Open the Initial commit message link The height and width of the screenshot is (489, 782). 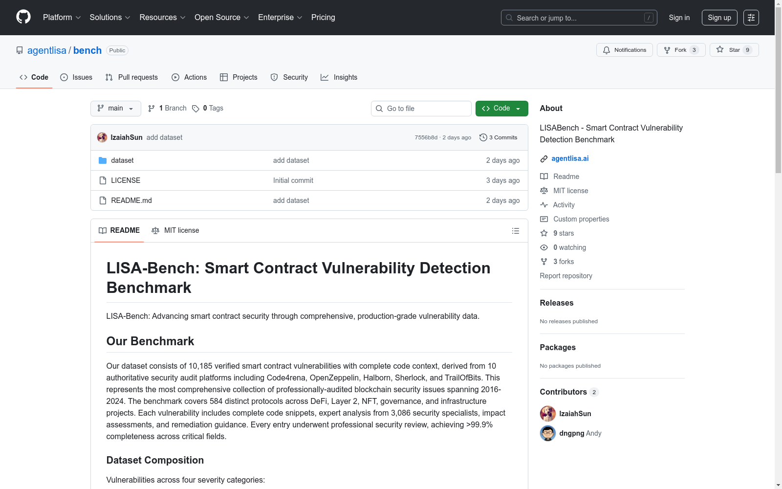click(x=293, y=180)
